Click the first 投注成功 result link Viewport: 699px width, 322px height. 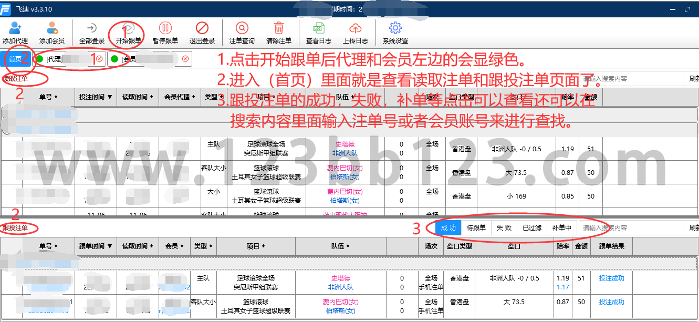(x=611, y=278)
